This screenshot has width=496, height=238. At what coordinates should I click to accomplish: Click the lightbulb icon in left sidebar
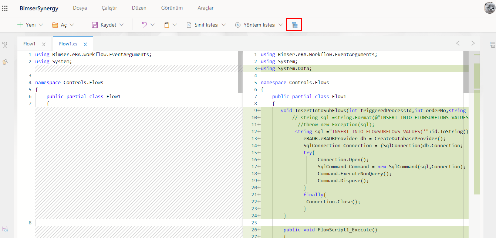(5, 62)
